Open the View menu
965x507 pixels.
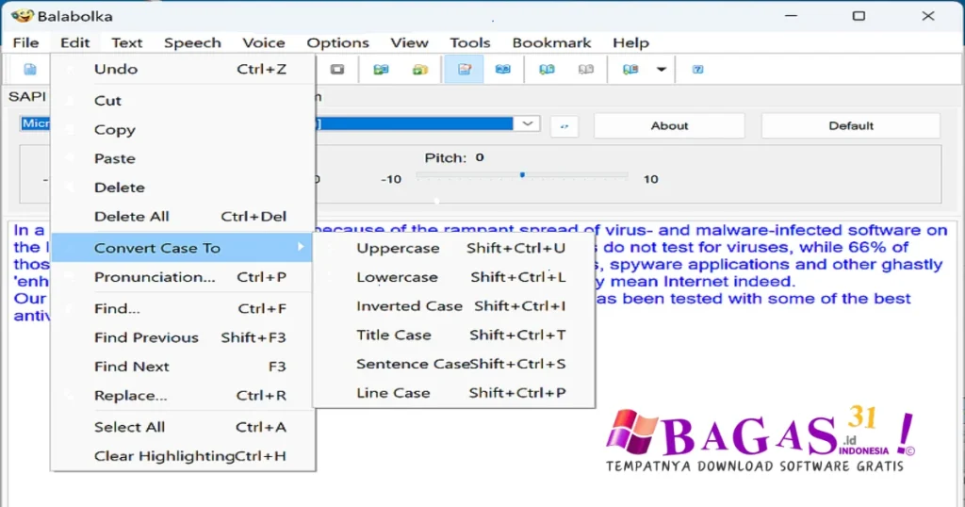pyautogui.click(x=409, y=42)
